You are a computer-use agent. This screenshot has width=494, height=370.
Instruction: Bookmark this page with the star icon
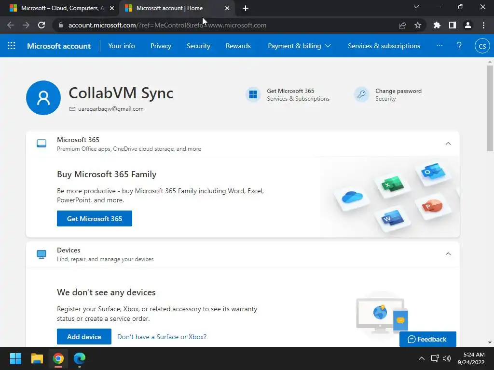(x=418, y=25)
